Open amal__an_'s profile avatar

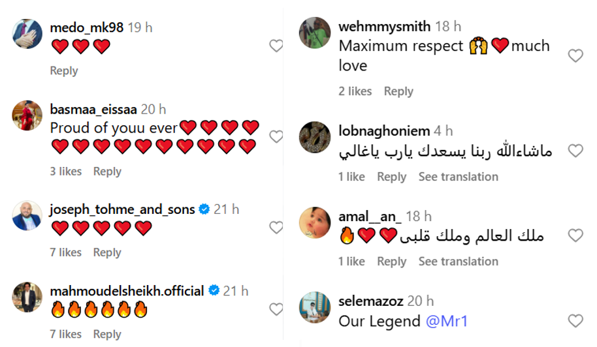pos(315,222)
